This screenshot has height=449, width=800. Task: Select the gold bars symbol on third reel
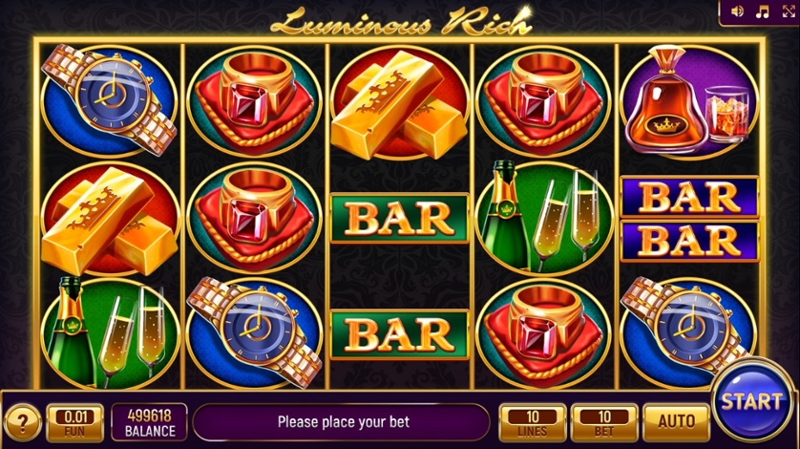point(399,104)
